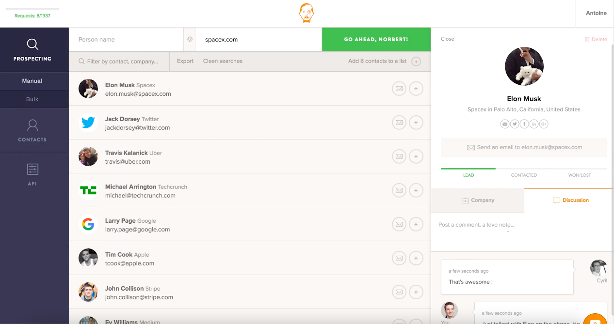This screenshot has width=614, height=324.
Task: Click the Person name input field
Action: coord(126,40)
